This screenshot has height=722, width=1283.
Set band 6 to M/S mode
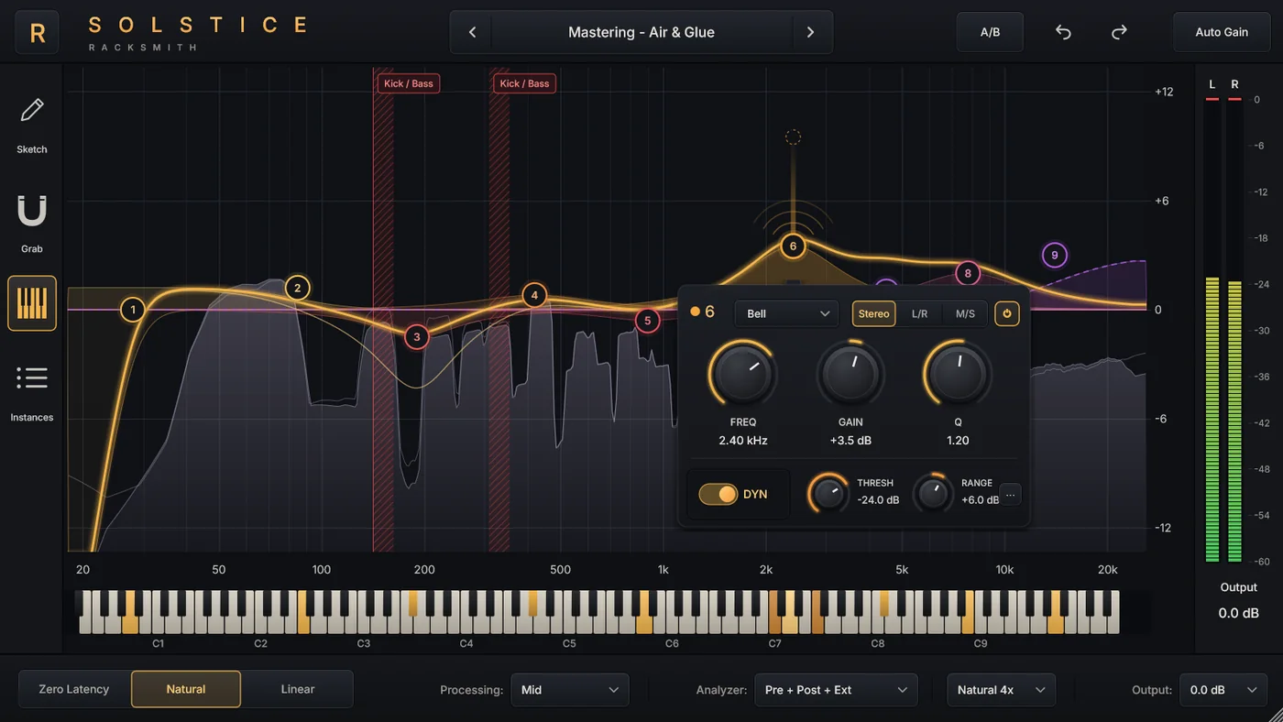tap(965, 313)
